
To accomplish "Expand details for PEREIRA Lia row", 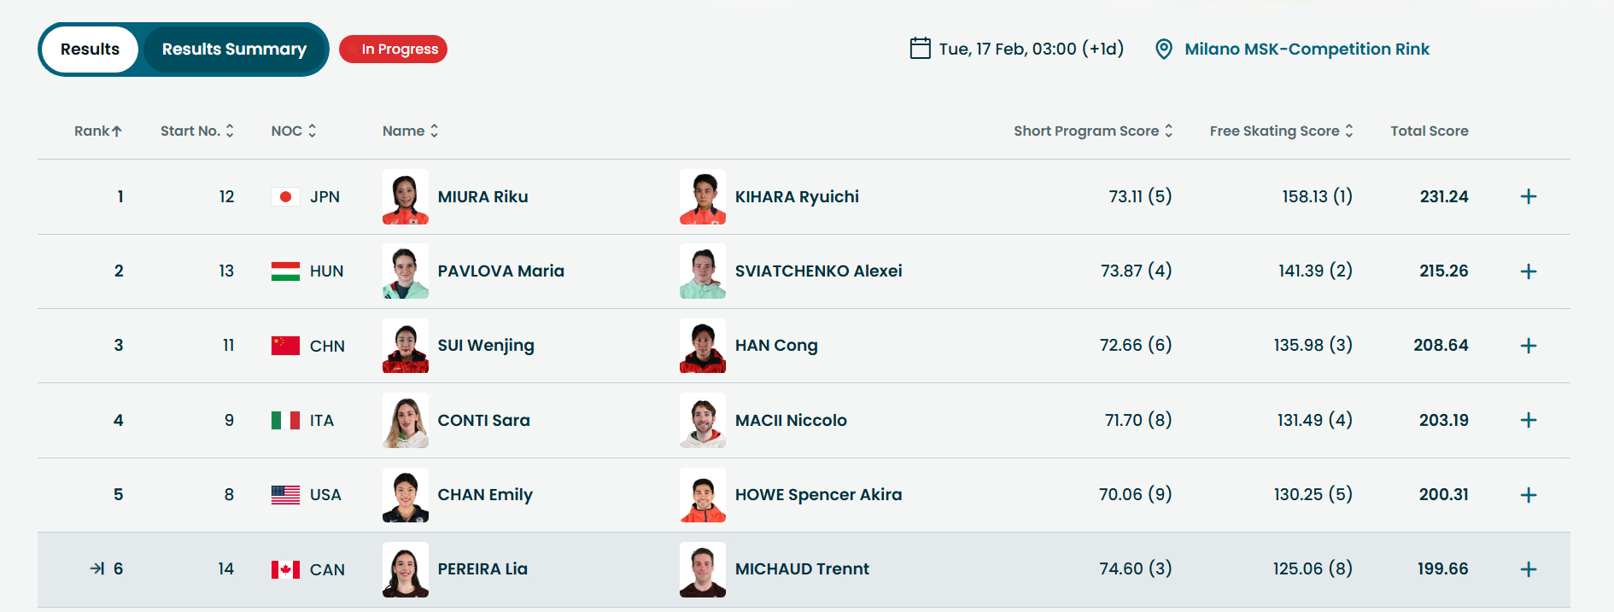I will 1528,569.
